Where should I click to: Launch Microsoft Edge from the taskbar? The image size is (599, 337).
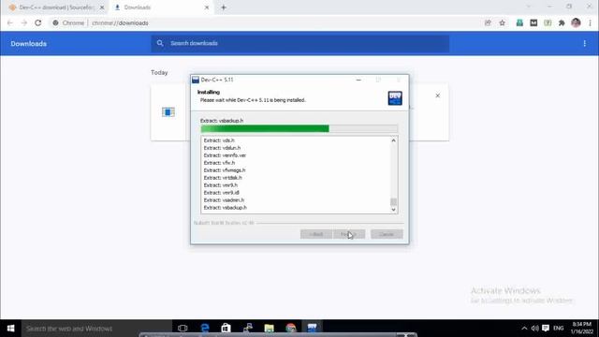click(205, 329)
